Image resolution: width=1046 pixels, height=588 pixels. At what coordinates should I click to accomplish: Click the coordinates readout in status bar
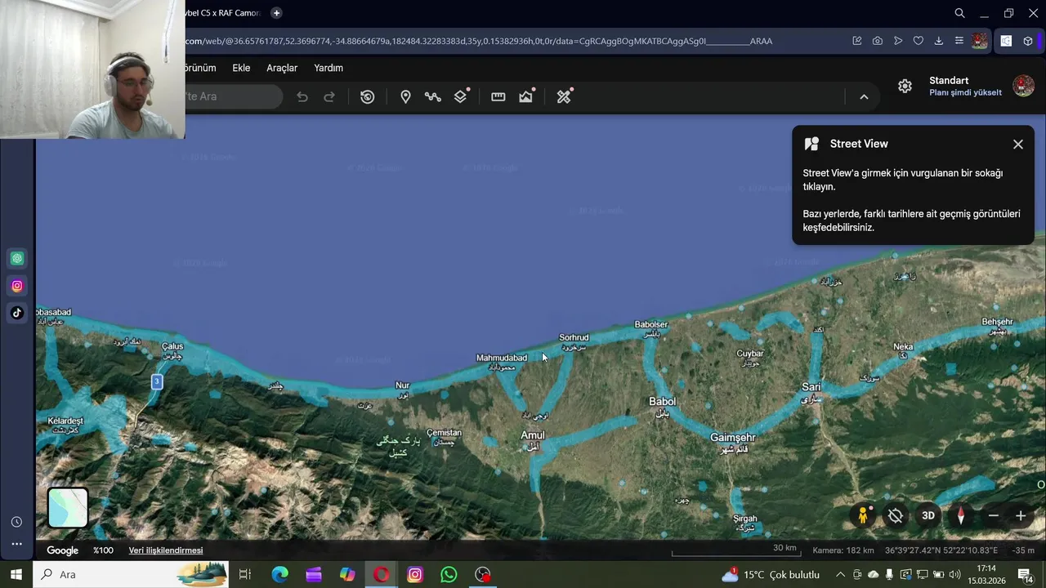(x=941, y=550)
